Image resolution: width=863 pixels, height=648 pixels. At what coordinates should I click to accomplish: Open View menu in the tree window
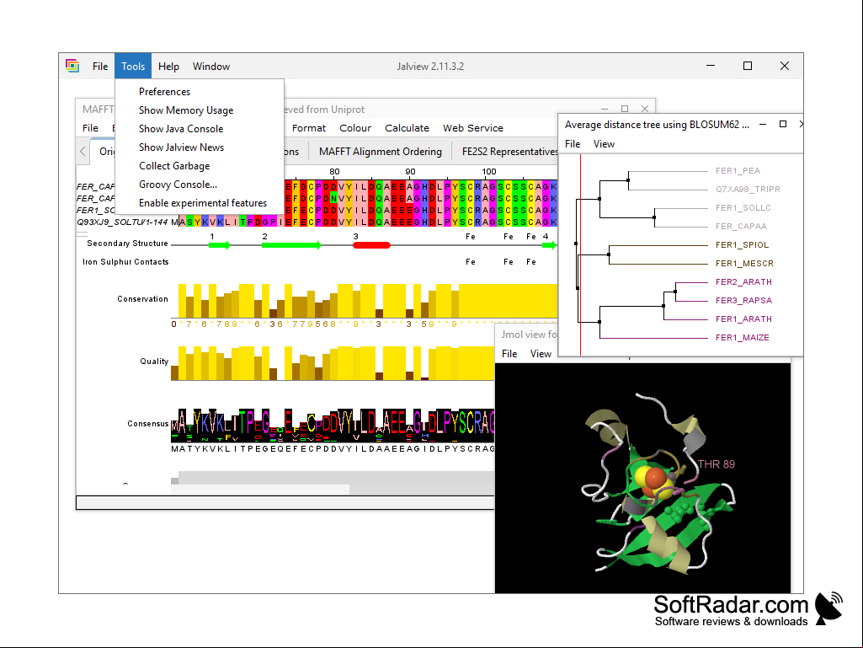coord(604,144)
